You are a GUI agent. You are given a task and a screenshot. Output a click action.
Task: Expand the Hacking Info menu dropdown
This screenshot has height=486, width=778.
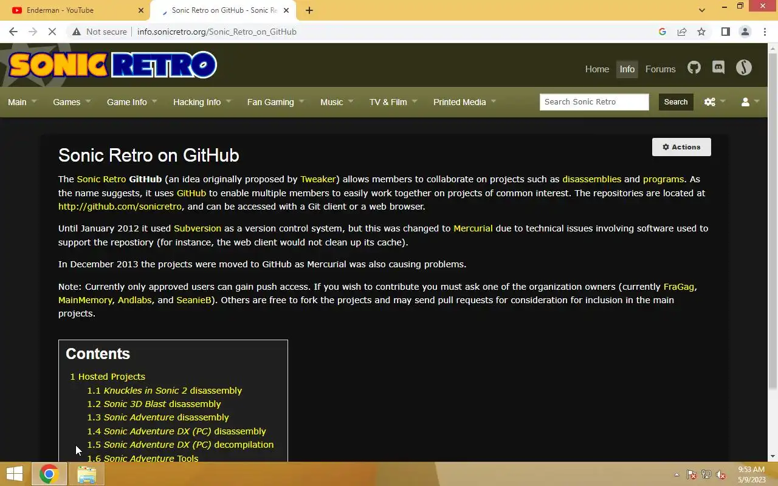pos(202,102)
